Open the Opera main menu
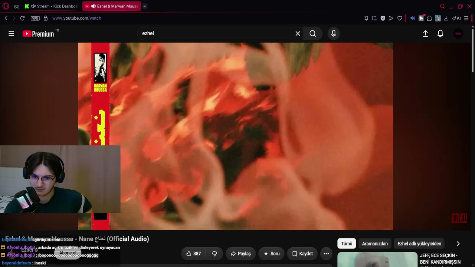Screen dimensions: 475x267 [6, 6]
